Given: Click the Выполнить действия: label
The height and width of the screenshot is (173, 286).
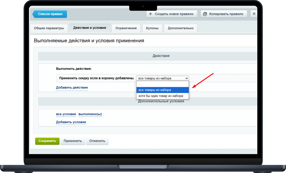Looking at the screenshot, I should click(x=74, y=69).
